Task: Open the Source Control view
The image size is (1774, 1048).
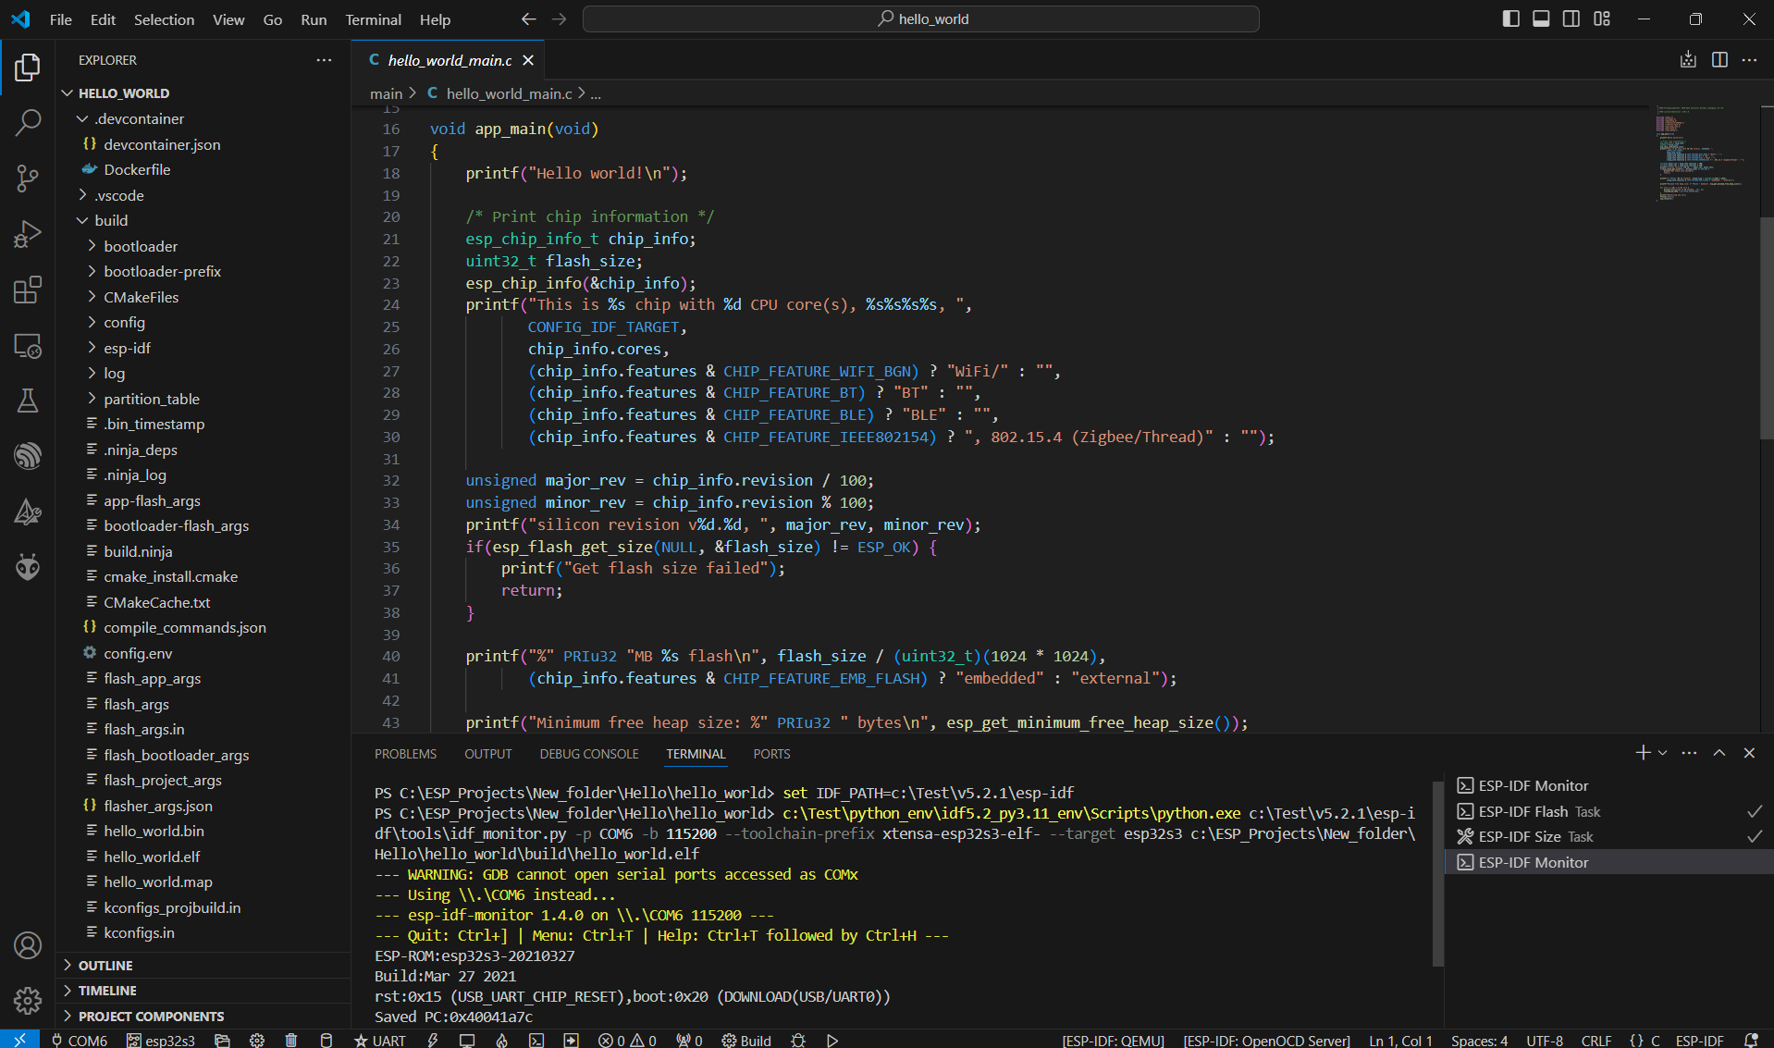Action: point(28,178)
